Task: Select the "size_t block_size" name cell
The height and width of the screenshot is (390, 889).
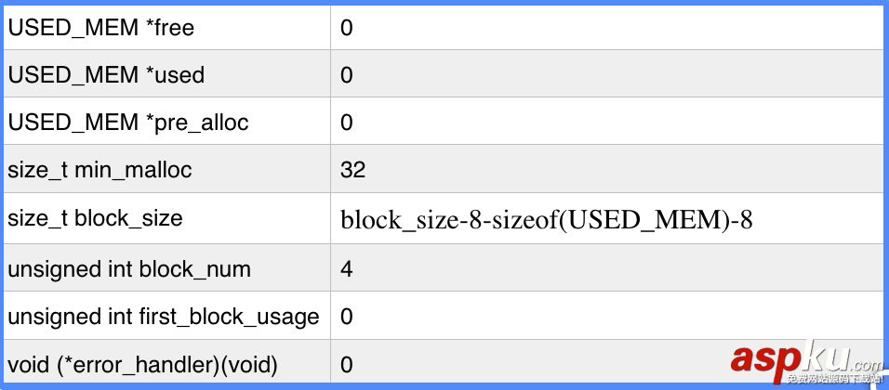Action: (x=95, y=218)
